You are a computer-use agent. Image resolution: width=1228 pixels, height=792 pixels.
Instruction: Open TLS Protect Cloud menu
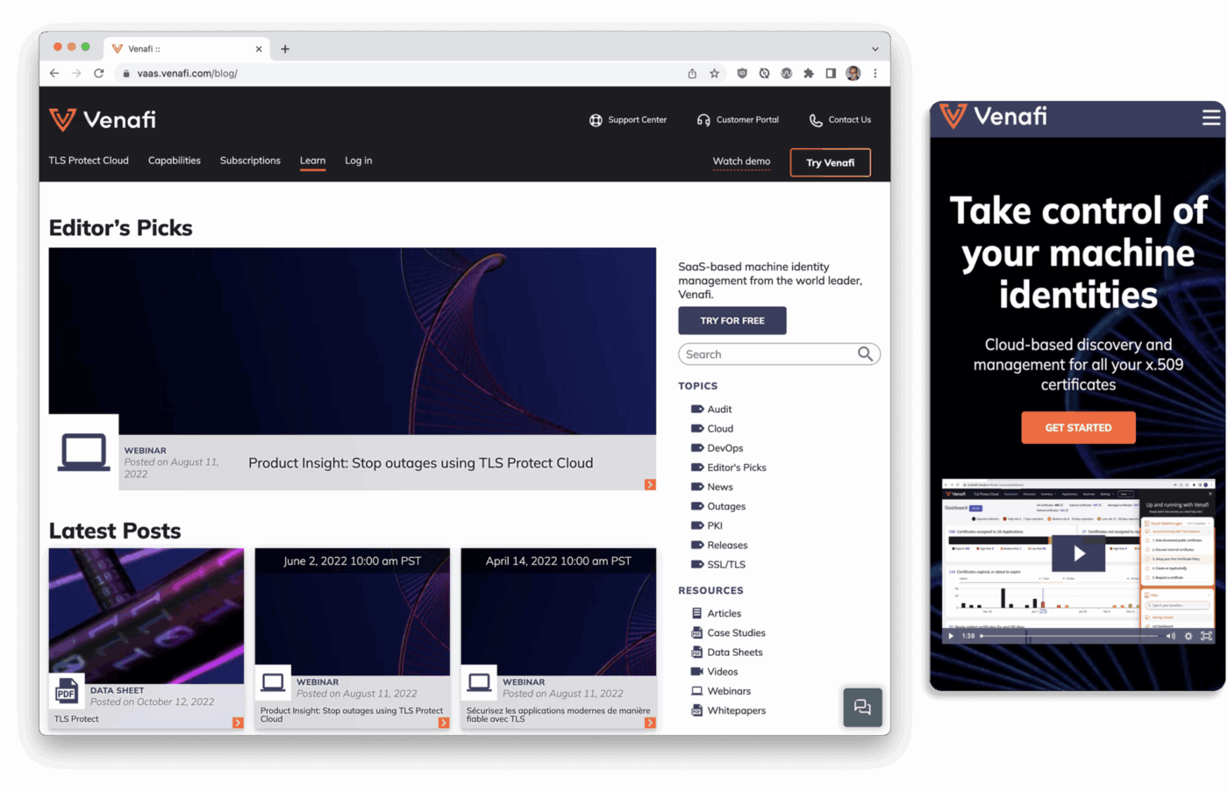(89, 161)
